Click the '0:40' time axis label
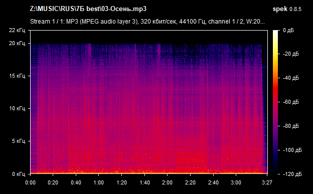The height and width of the screenshot is (194, 313). (76, 182)
